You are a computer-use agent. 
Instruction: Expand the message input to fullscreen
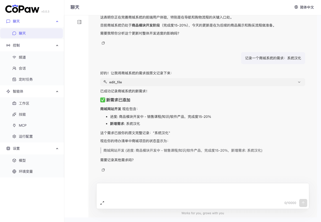tap(102, 203)
